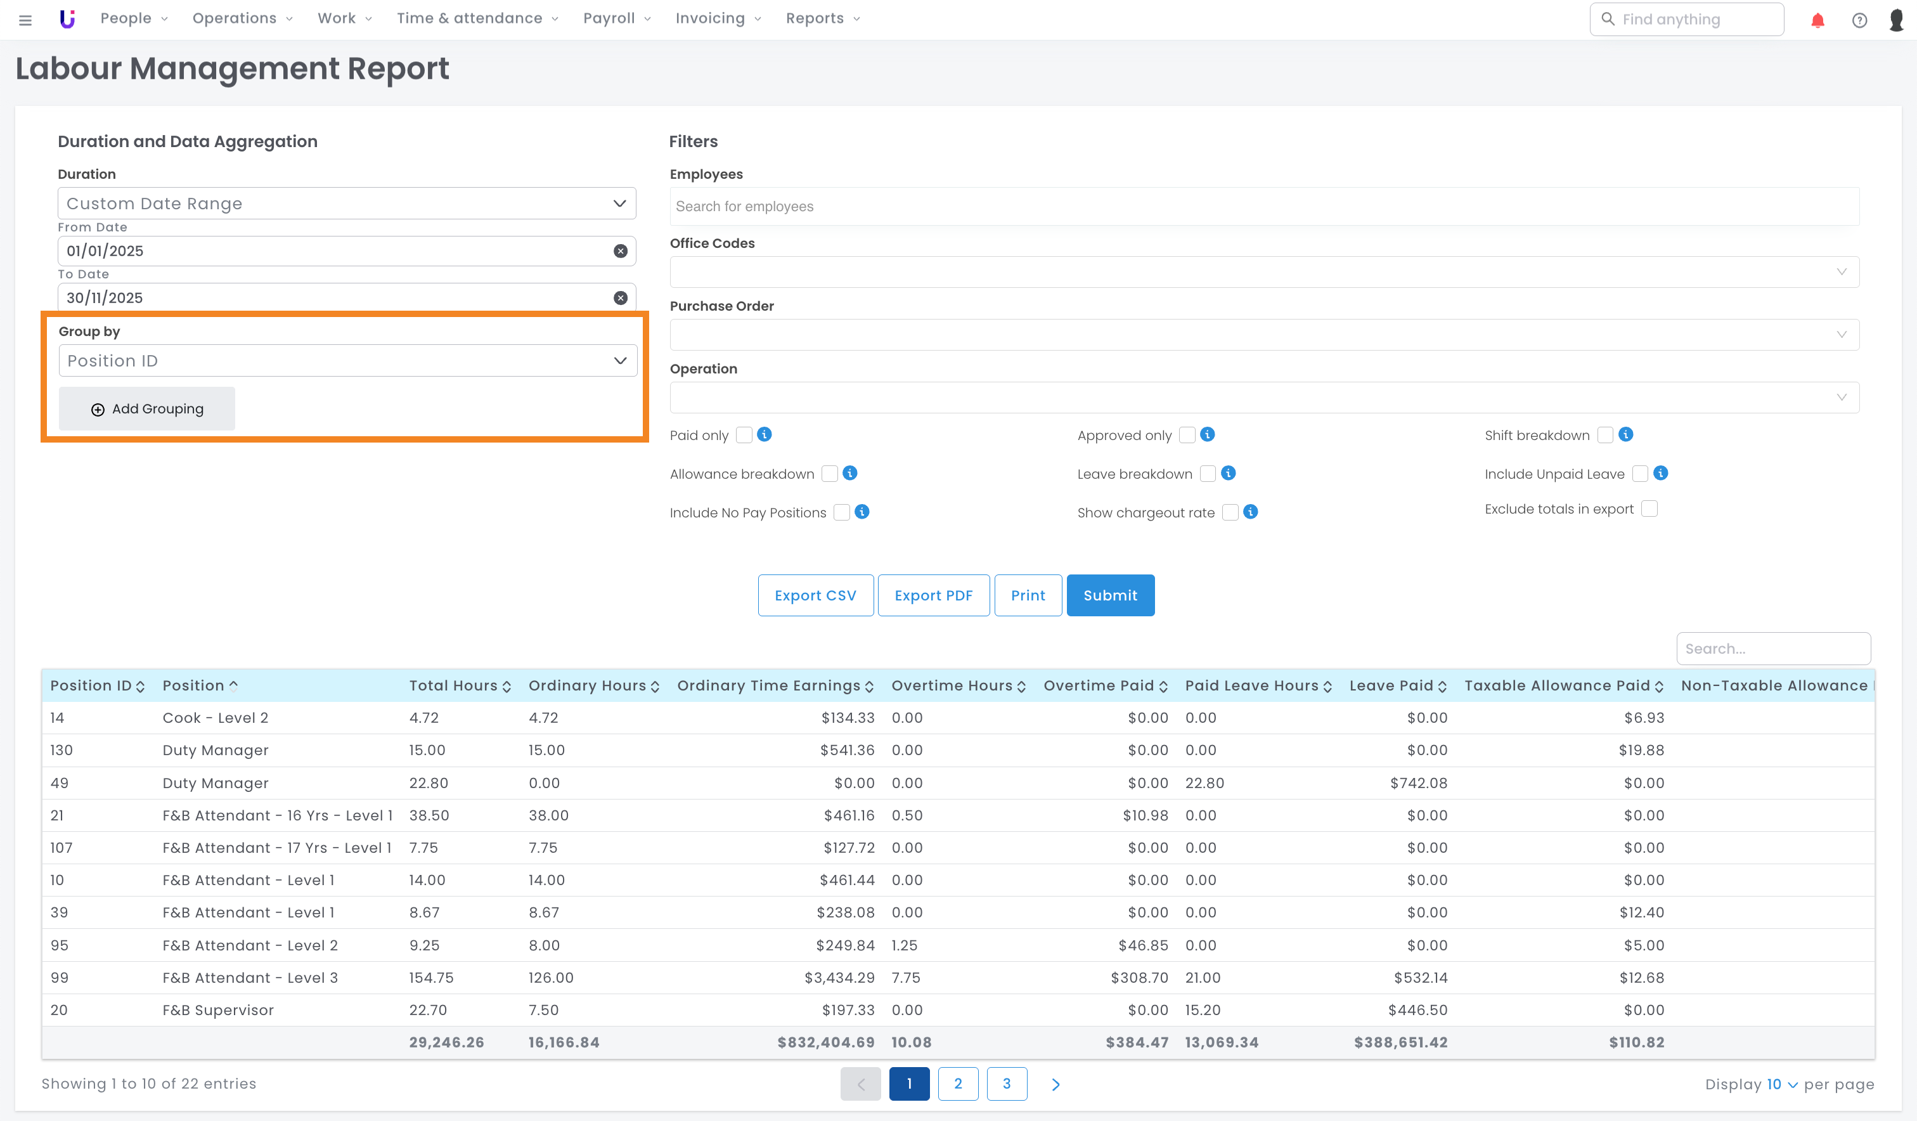Click the red notification bell
The width and height of the screenshot is (1917, 1121).
pyautogui.click(x=1817, y=20)
